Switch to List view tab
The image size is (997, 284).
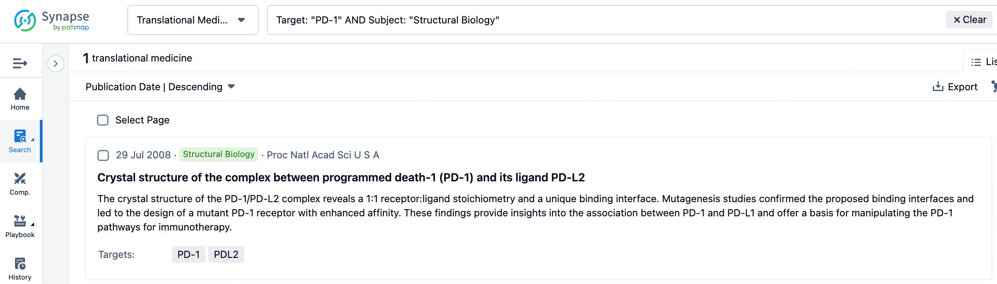pyautogui.click(x=983, y=62)
